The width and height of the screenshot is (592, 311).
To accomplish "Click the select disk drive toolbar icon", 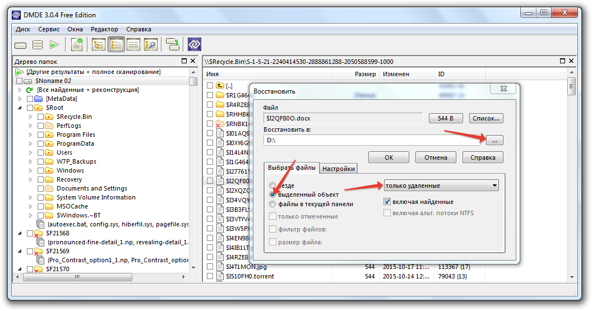I will click(x=21, y=45).
